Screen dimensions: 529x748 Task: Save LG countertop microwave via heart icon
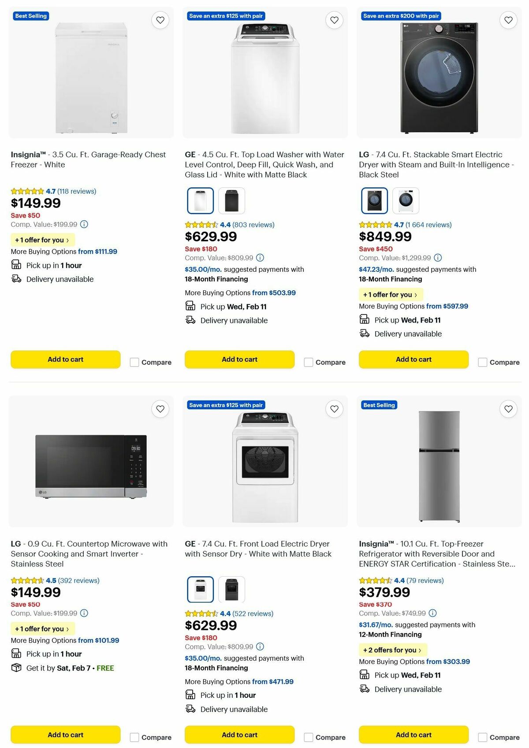point(160,409)
